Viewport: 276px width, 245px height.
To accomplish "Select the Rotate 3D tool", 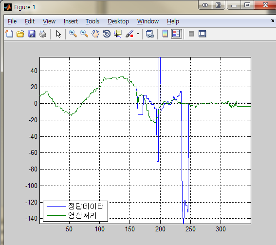I will coord(107,34).
